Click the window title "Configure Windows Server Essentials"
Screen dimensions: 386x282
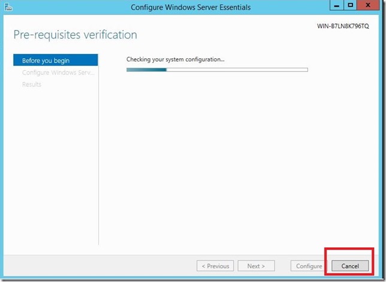click(191, 7)
